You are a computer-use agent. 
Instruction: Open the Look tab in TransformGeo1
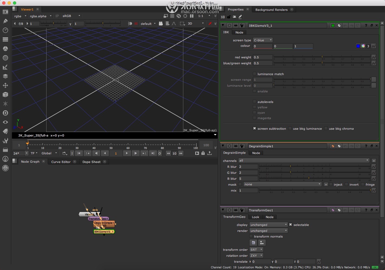point(255,217)
